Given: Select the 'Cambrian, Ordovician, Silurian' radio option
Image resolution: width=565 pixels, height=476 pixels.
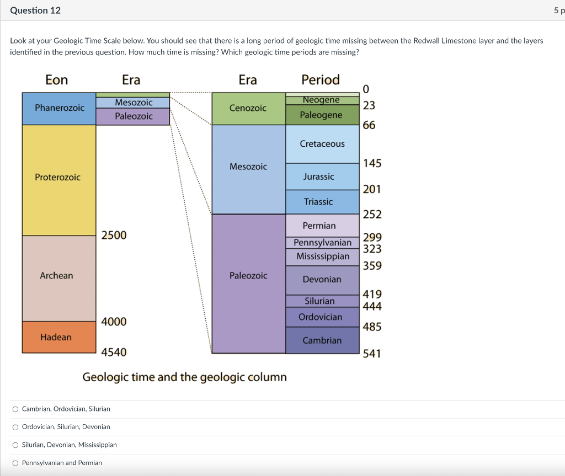Looking at the screenshot, I should [15, 409].
